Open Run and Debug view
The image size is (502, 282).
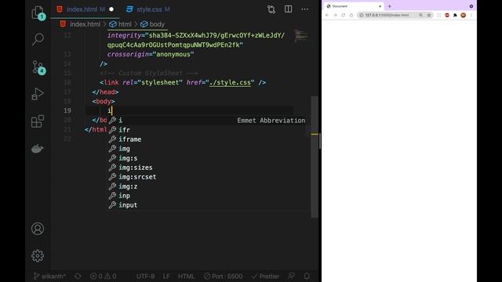point(38,94)
